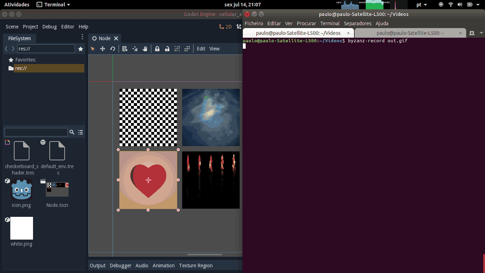
Task: Click the list-select tool icon
Action: 125,49
